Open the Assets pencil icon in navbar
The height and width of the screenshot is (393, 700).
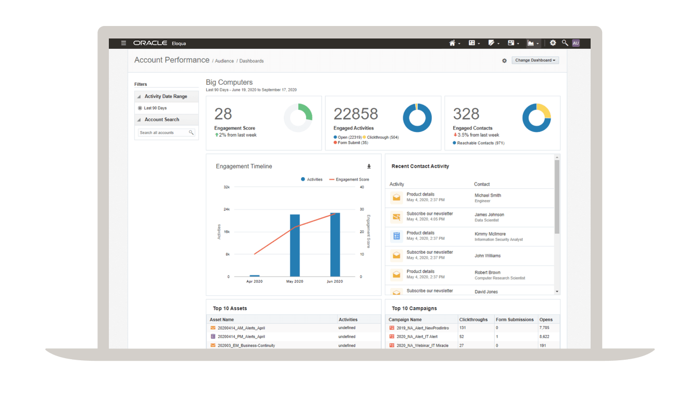coord(492,43)
